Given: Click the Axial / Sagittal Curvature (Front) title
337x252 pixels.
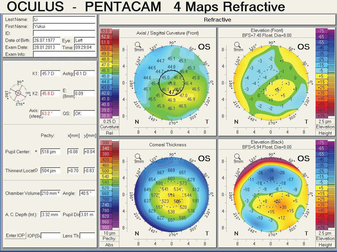Looking at the screenshot, I should coord(168,33).
